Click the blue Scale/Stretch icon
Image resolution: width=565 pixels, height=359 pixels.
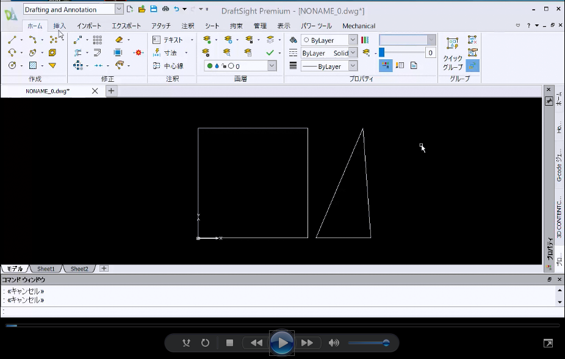(x=118, y=53)
